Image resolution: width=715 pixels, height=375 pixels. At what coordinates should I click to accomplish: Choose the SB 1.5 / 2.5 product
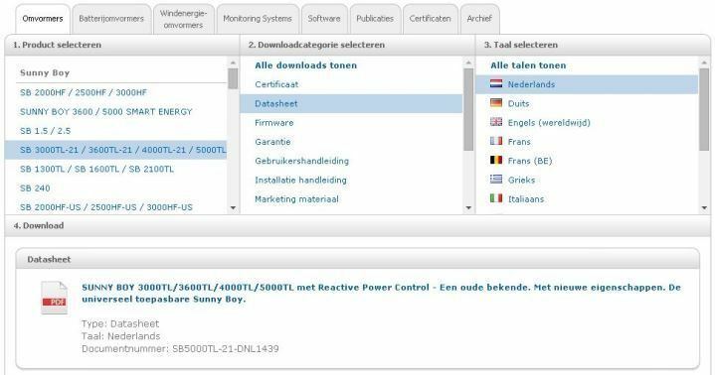pyautogui.click(x=45, y=131)
